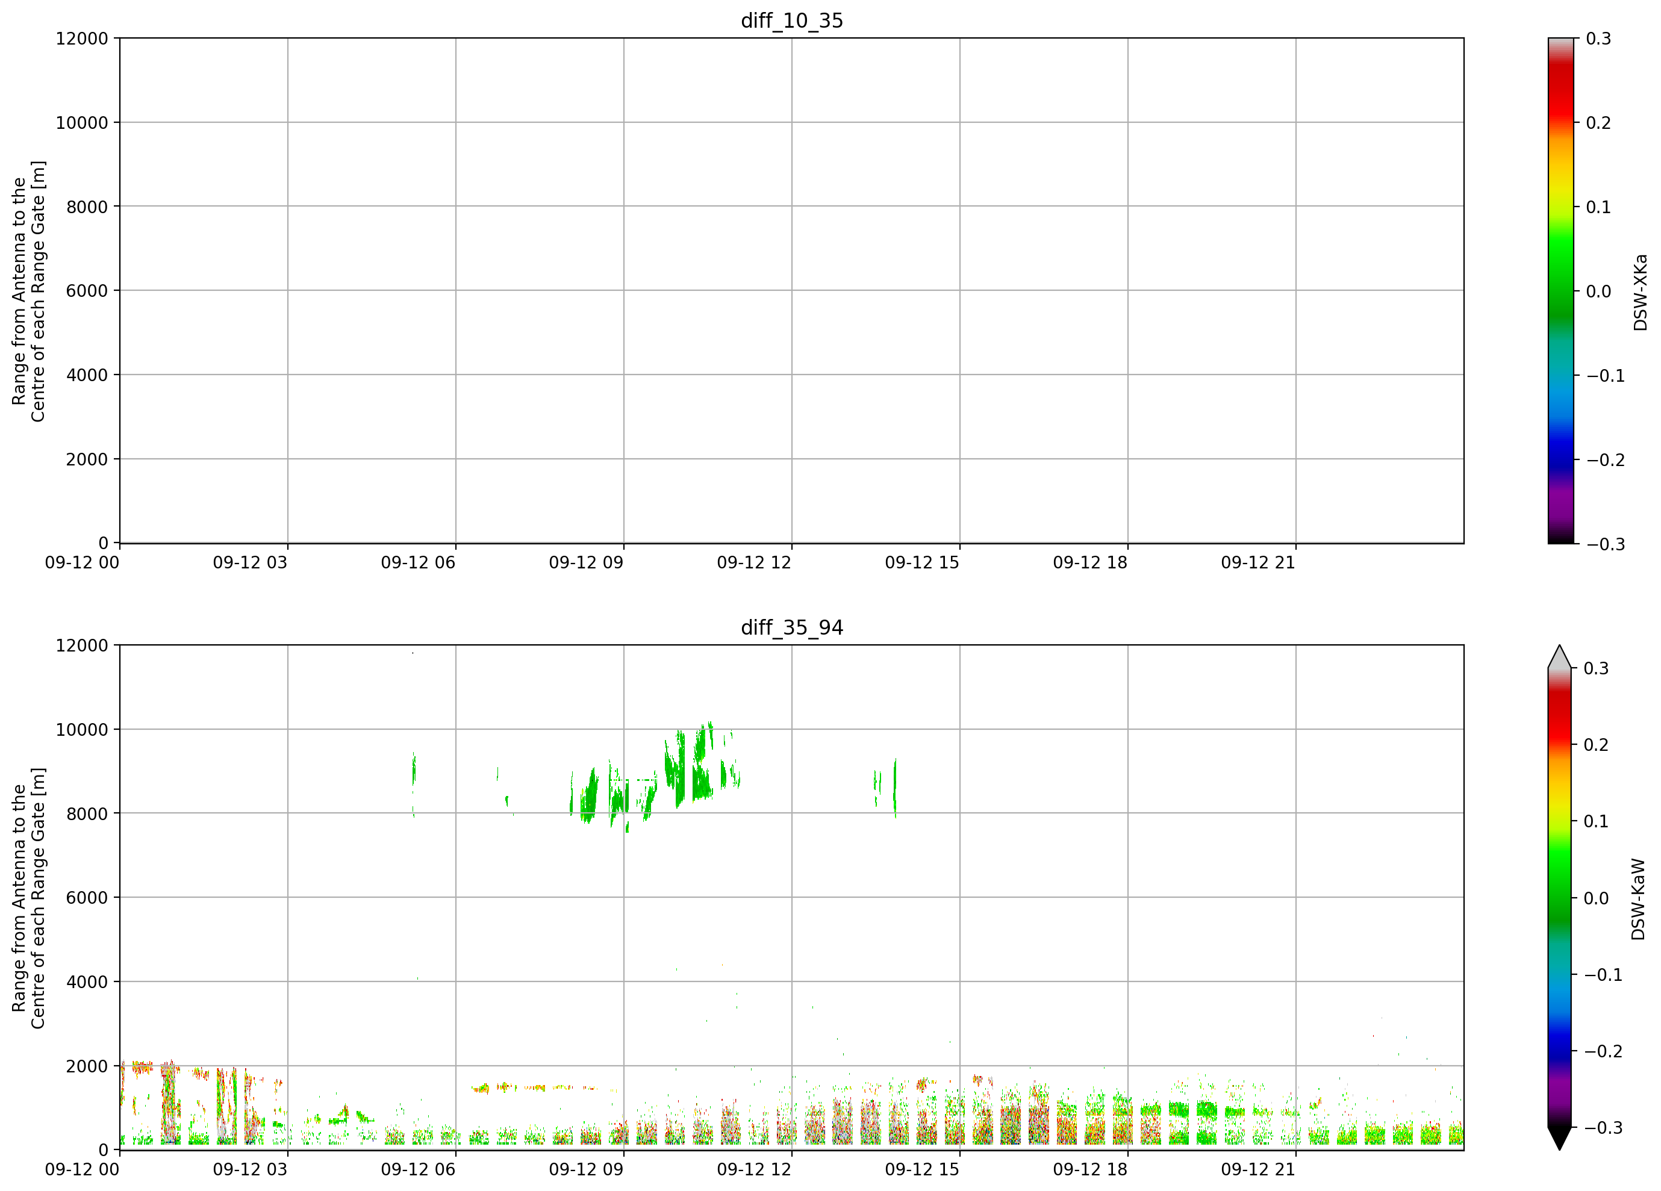This screenshot has width=1661, height=1191.
Task: Click the grey upper extend arrow on DSW-KaW colorbar
Action: coord(1560,658)
